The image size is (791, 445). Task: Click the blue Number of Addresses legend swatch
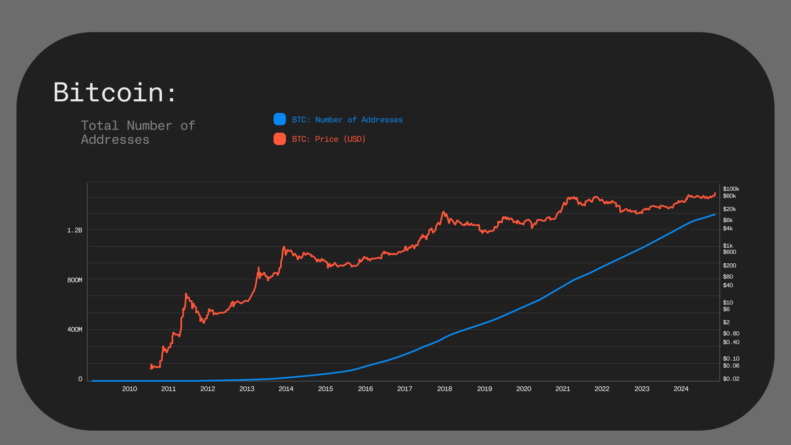click(280, 119)
